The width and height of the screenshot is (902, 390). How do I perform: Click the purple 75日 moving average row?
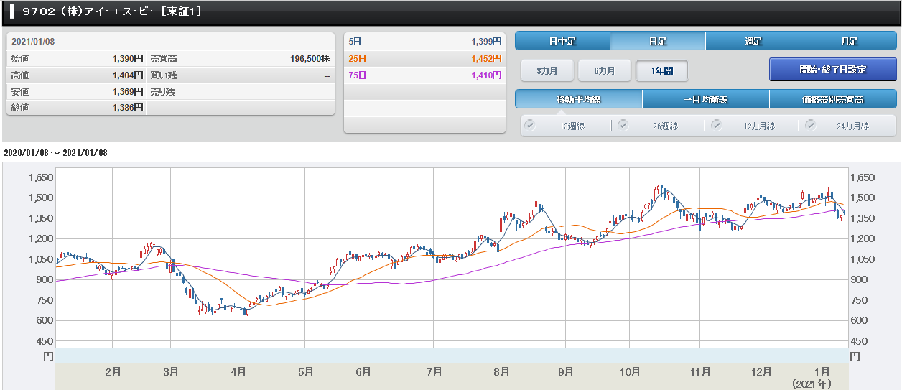(424, 75)
